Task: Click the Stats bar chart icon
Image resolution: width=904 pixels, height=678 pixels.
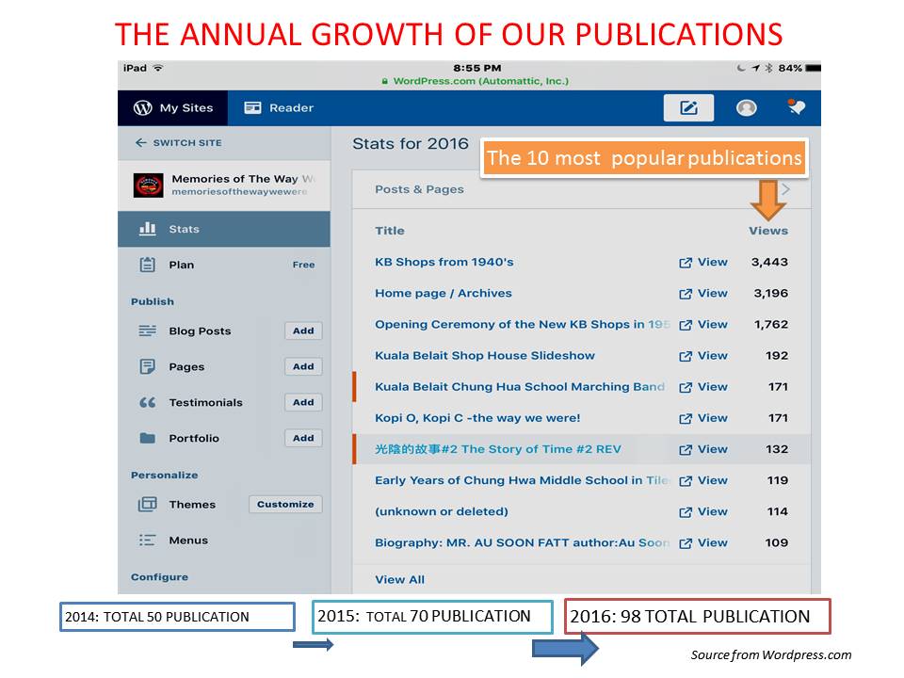Action: click(148, 229)
